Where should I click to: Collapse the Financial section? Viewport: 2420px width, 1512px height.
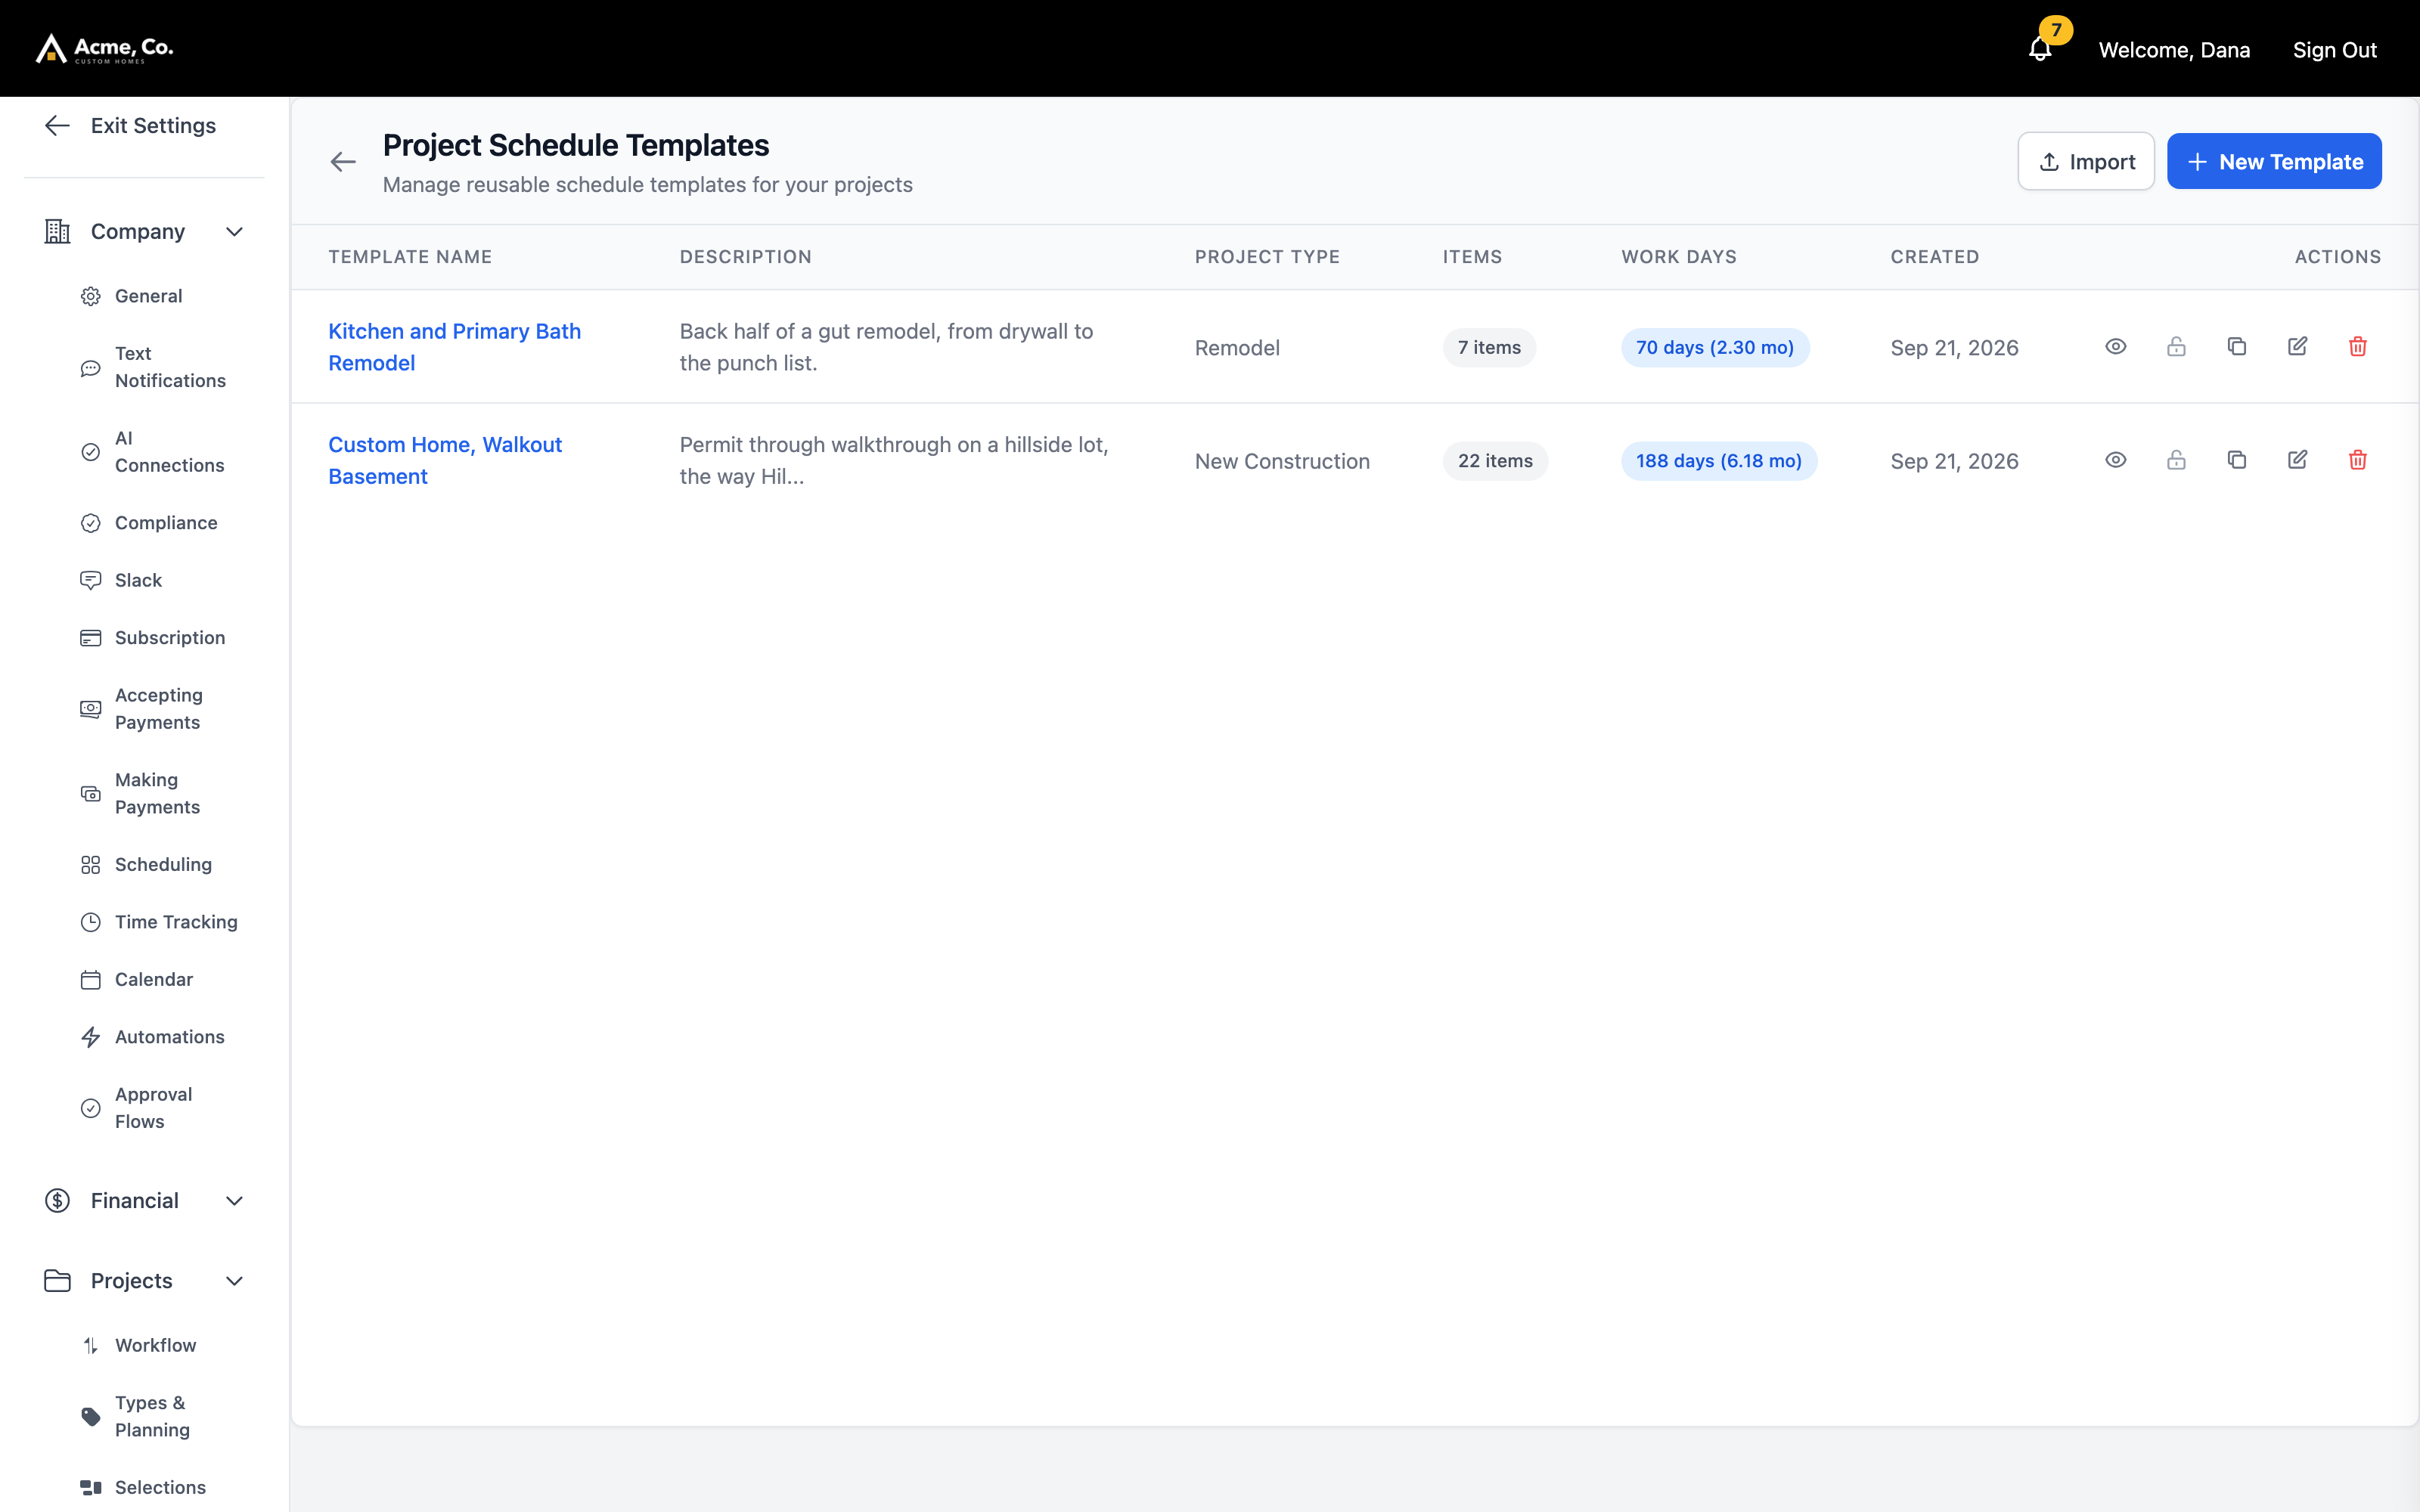tap(145, 1201)
